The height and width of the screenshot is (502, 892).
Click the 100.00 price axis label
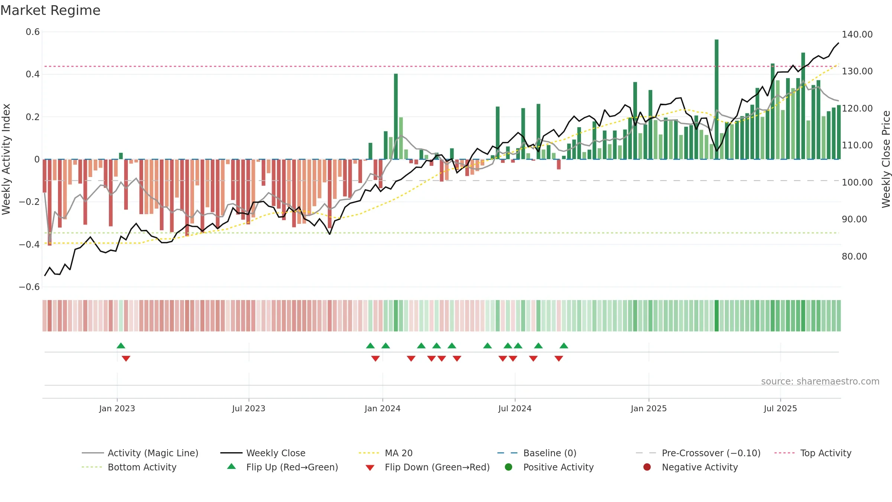[x=857, y=183]
